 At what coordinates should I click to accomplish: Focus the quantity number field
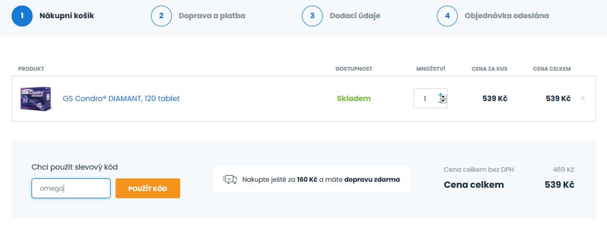pos(425,99)
